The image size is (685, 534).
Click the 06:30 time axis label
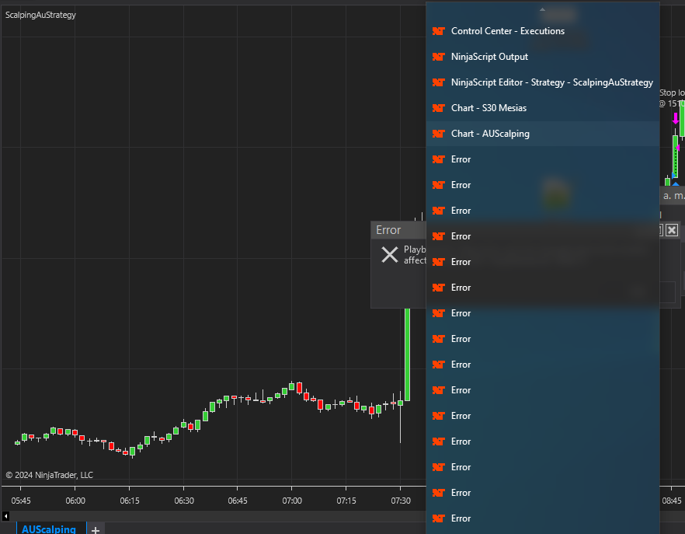pyautogui.click(x=184, y=501)
